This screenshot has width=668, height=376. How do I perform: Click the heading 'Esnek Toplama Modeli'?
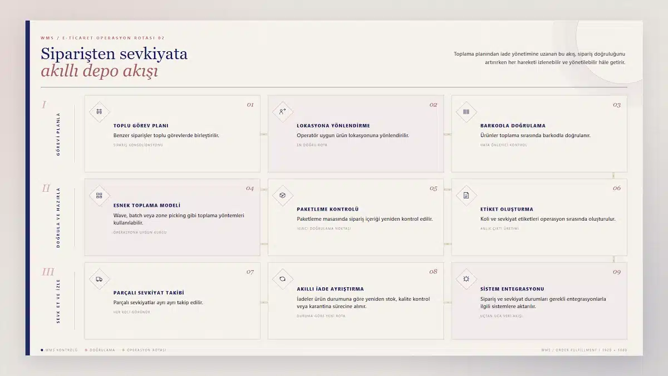(x=147, y=206)
